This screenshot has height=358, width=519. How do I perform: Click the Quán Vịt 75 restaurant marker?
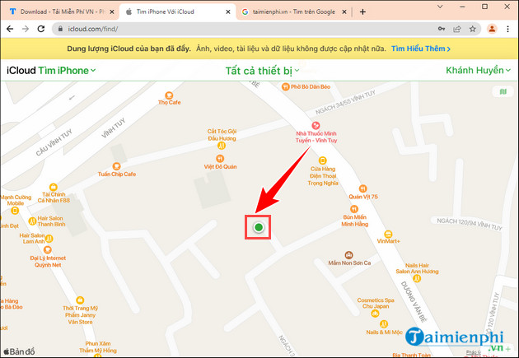(x=363, y=188)
